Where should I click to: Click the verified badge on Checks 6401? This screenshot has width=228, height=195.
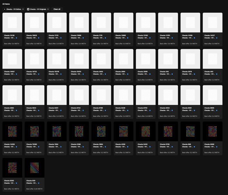pos(61,110)
